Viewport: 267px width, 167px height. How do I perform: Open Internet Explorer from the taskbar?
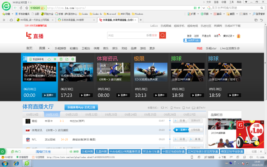[x=16, y=163]
